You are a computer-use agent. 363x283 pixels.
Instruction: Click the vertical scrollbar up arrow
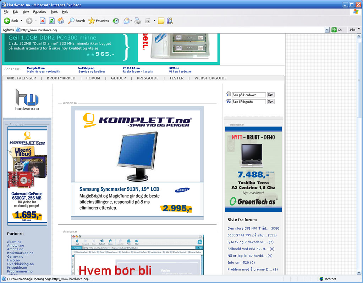click(359, 36)
